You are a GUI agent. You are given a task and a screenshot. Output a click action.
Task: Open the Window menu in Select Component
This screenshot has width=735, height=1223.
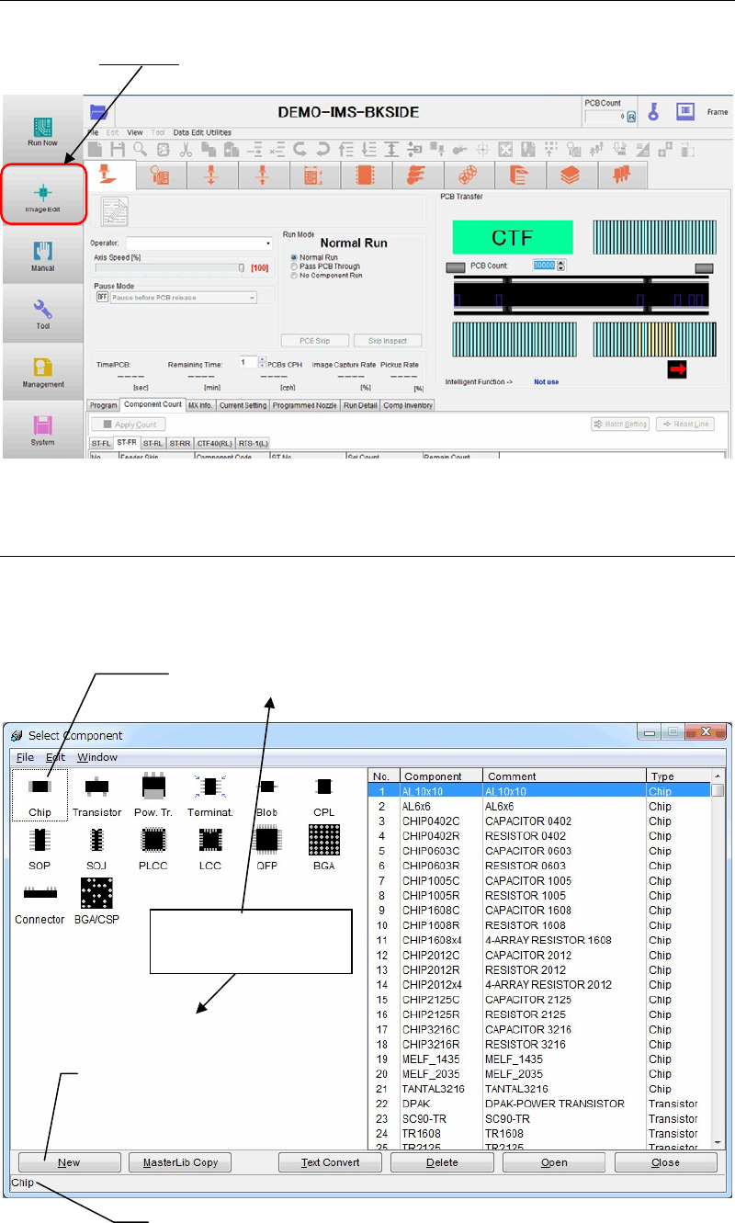tap(97, 757)
